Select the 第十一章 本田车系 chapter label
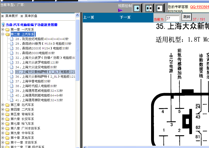 [24, 143]
